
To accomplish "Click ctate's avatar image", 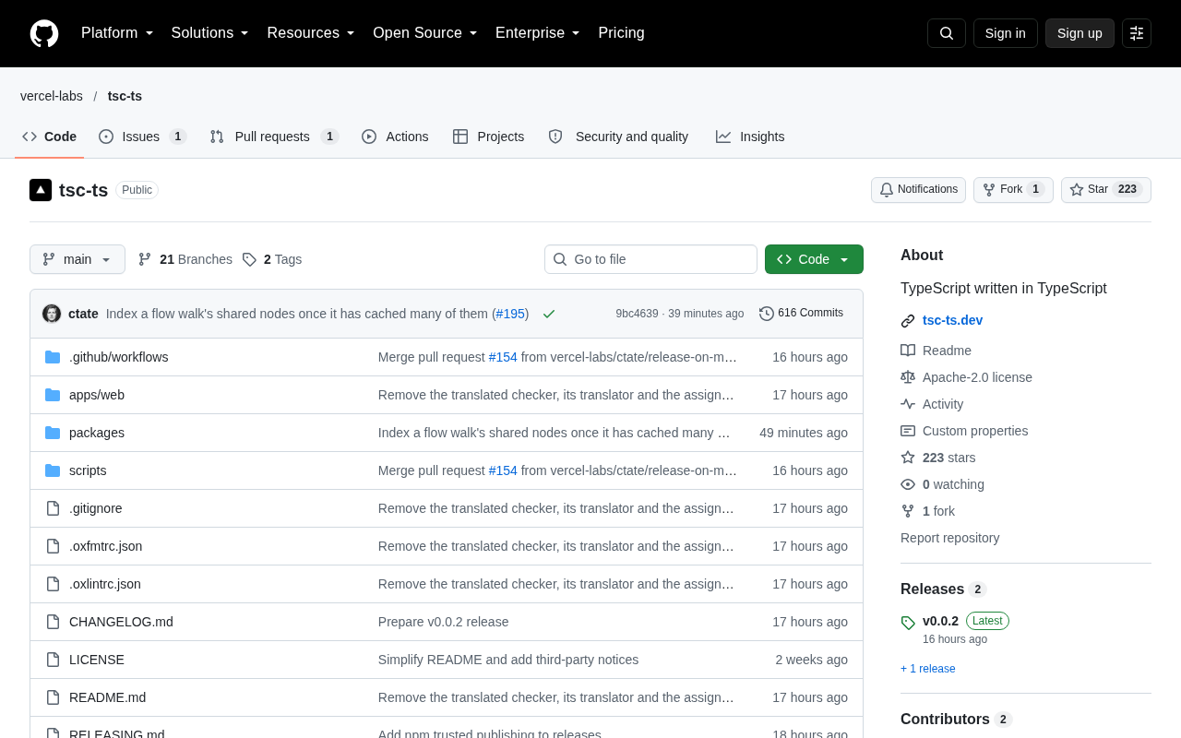I will click(52, 314).
